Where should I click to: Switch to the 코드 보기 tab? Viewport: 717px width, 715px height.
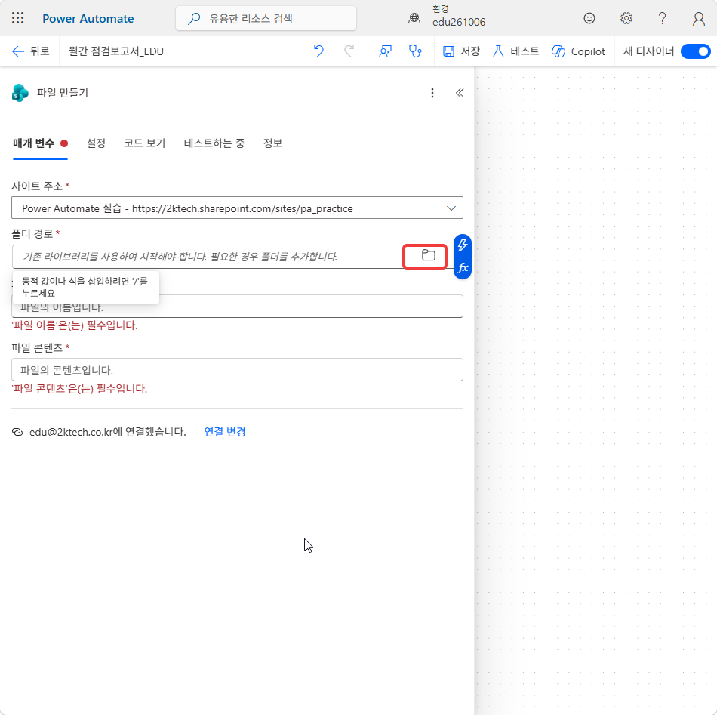[x=144, y=143]
